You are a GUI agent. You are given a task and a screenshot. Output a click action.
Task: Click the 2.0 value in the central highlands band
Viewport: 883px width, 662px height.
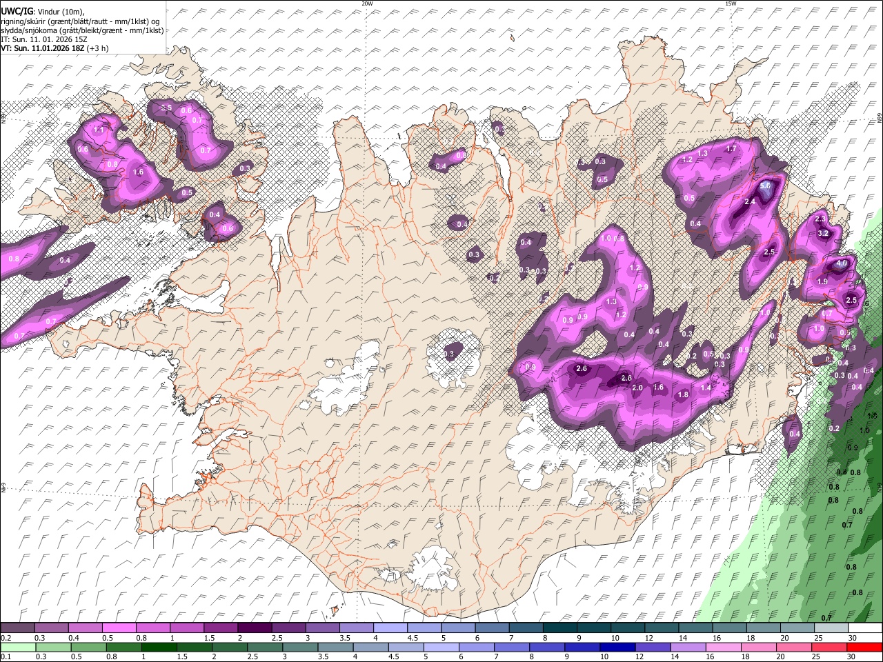[637, 388]
